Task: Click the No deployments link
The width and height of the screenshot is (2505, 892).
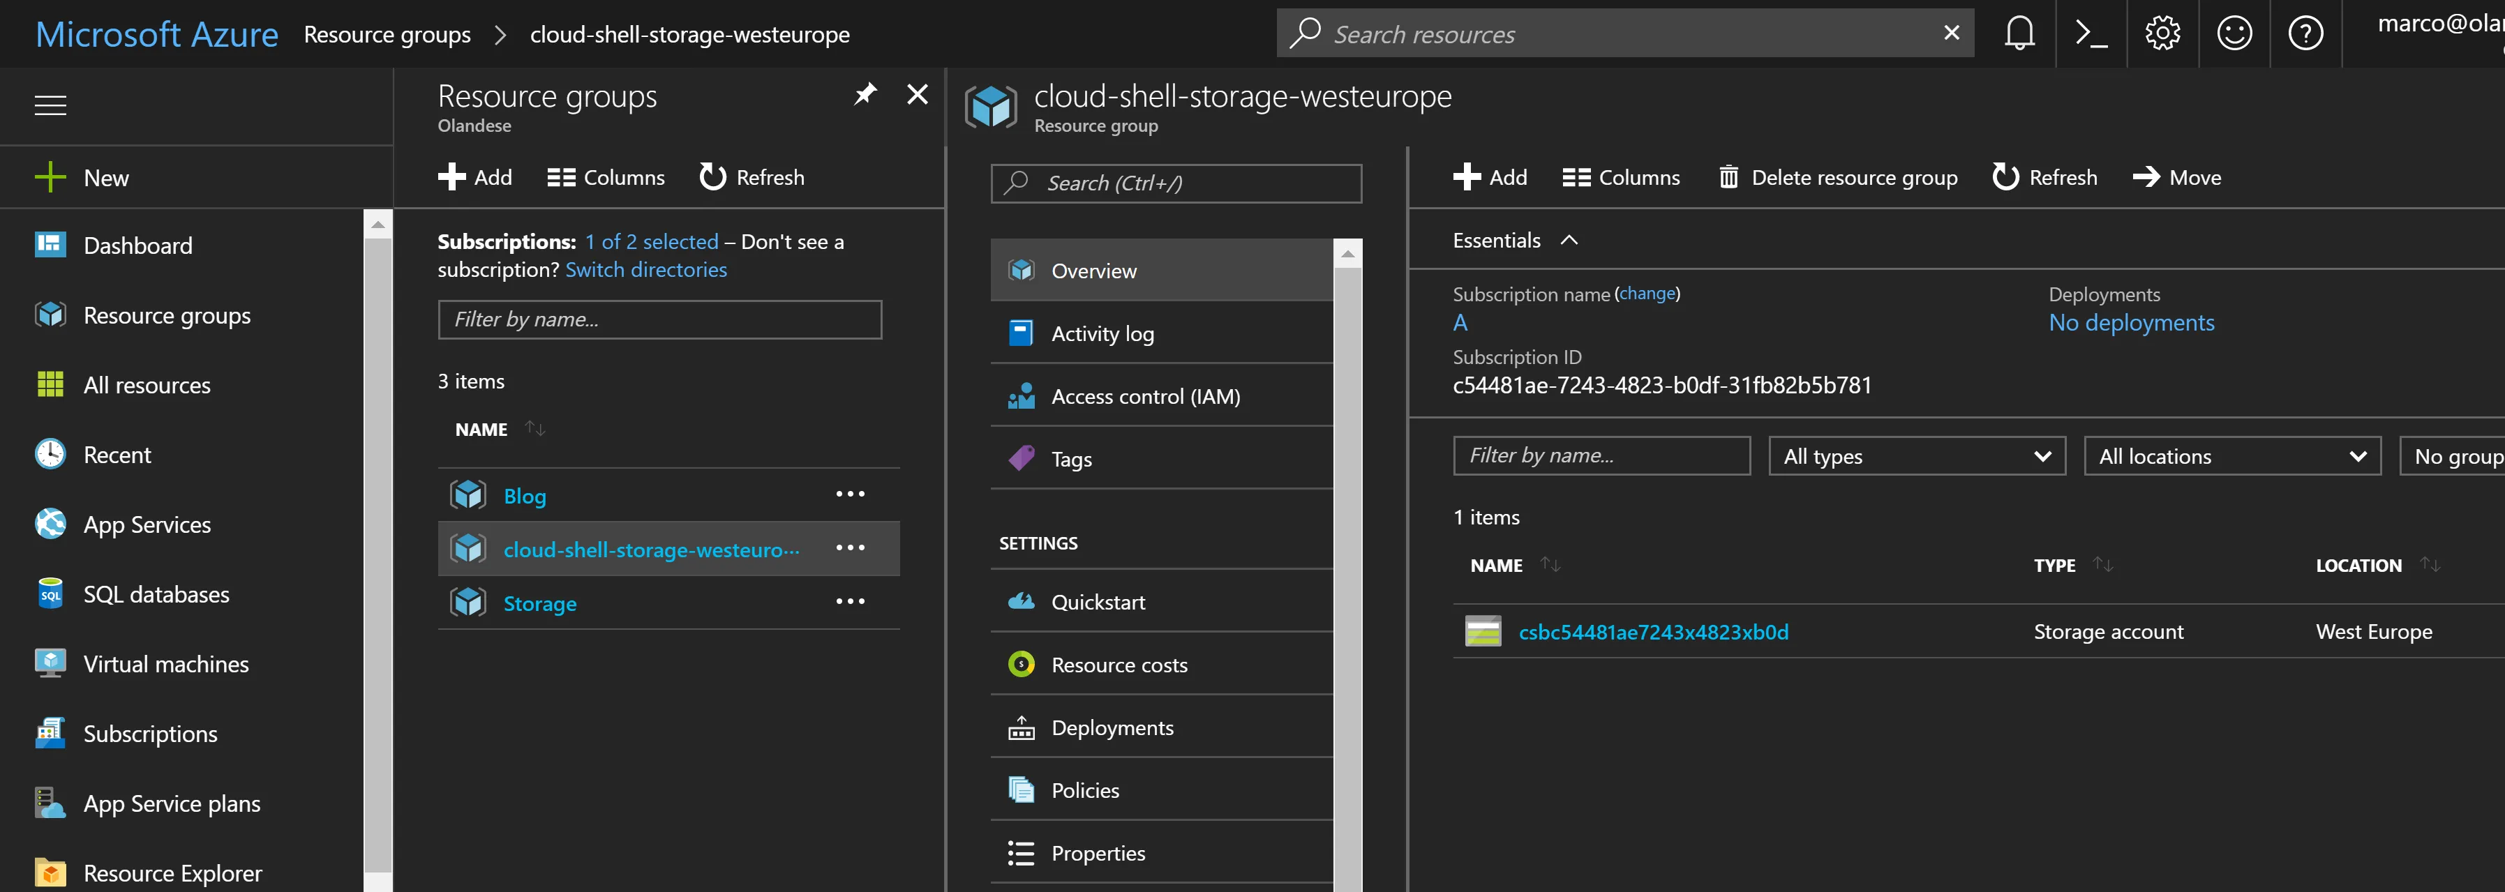Action: coord(2132,323)
